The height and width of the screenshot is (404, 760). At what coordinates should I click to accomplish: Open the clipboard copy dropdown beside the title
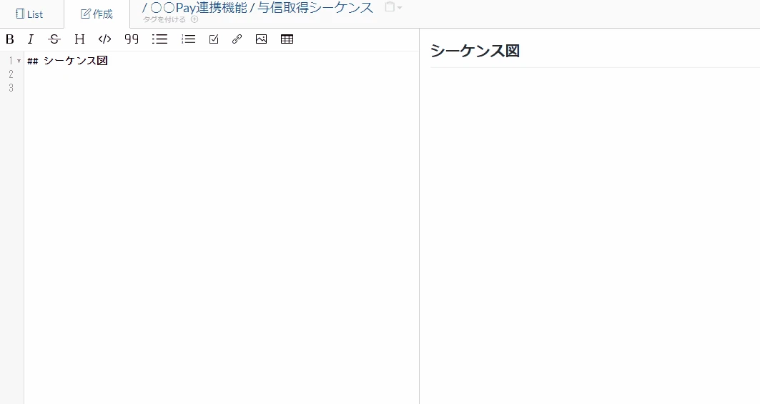pyautogui.click(x=393, y=7)
